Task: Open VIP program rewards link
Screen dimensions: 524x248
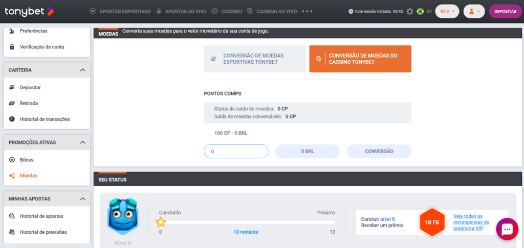Action: pyautogui.click(x=471, y=222)
